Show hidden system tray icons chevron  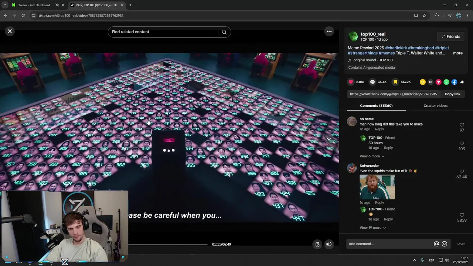coord(414,260)
